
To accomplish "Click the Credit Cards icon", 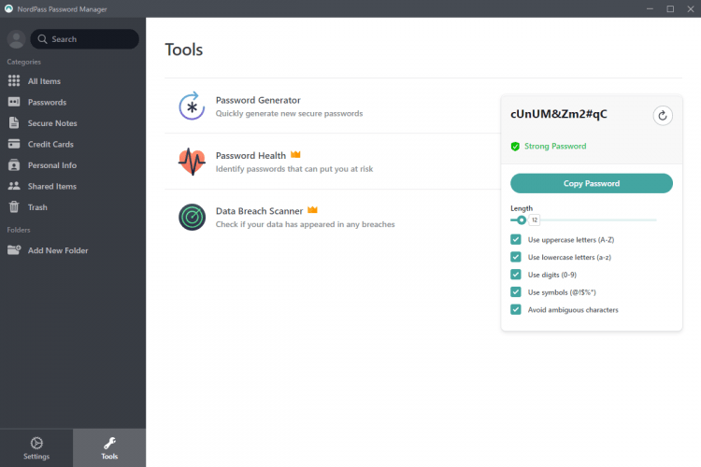I will 14,144.
